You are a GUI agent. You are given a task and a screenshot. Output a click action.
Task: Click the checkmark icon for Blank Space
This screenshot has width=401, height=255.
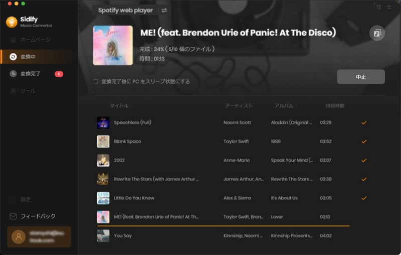click(364, 141)
